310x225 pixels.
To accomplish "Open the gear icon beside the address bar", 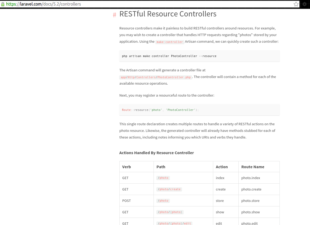I will [304, 4].
